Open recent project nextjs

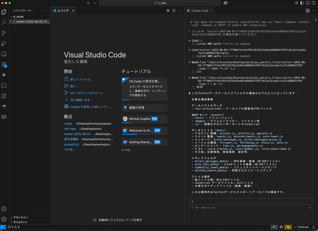tap(68, 123)
